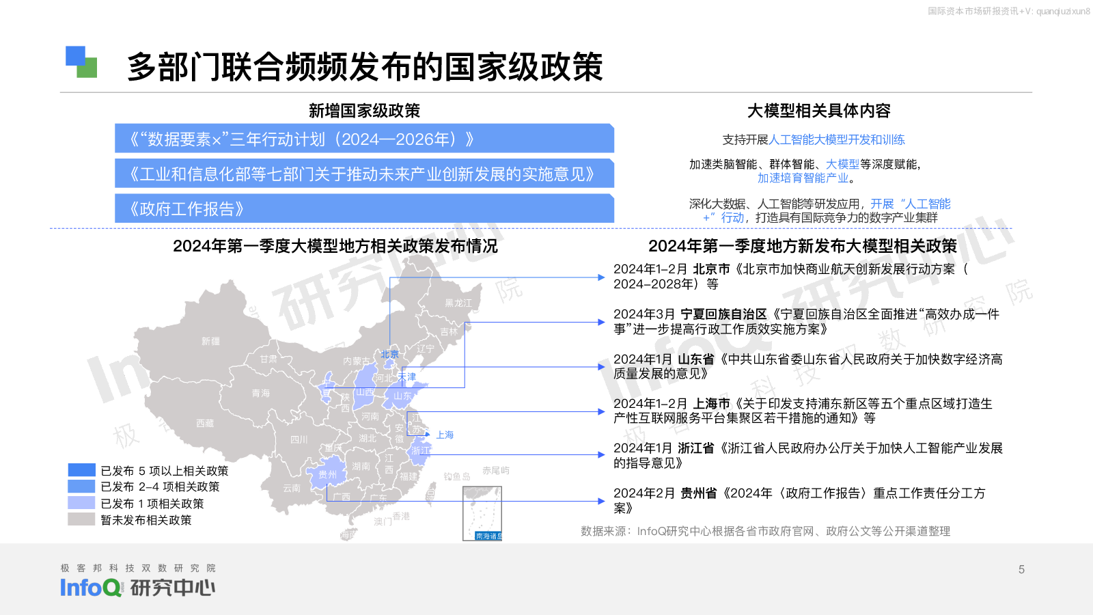Select heading 2024年第一季度地方新发布大模型相关政策
The width and height of the screenshot is (1093, 615).
[802, 246]
